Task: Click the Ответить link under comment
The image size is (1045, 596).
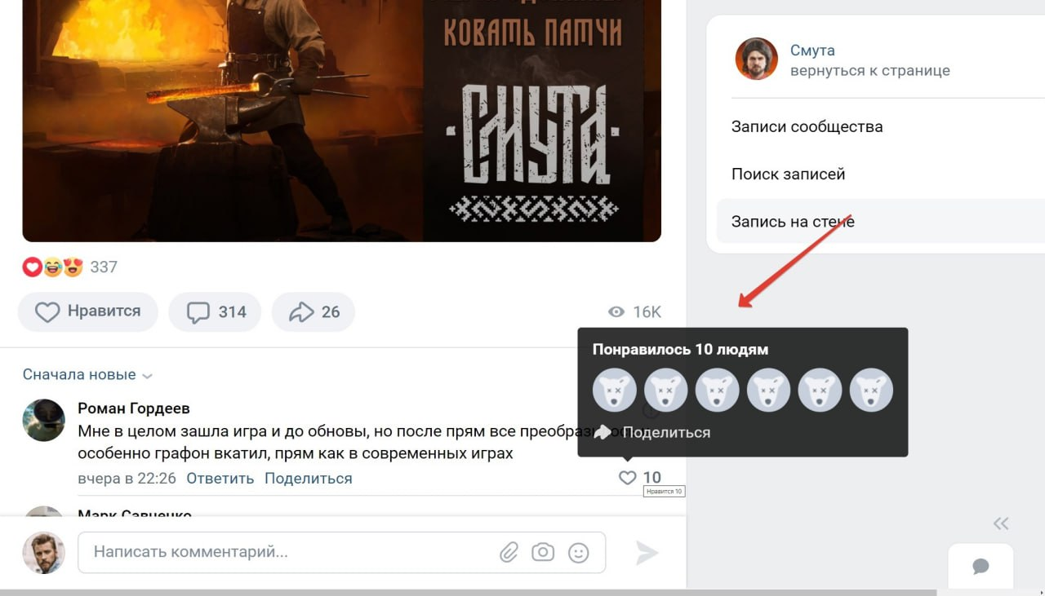Action: 220,479
